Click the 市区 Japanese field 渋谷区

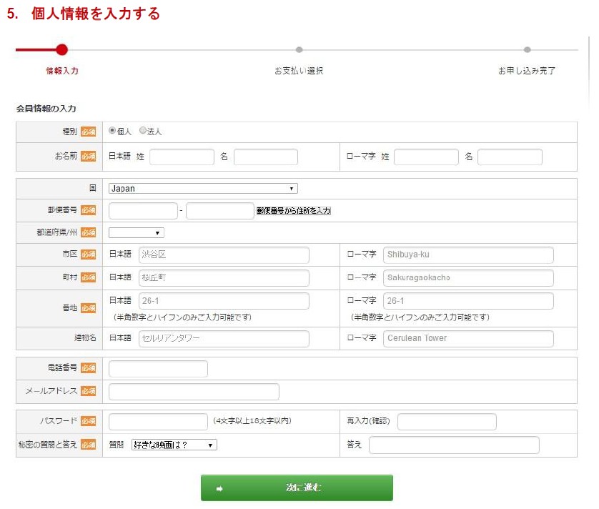pos(224,255)
